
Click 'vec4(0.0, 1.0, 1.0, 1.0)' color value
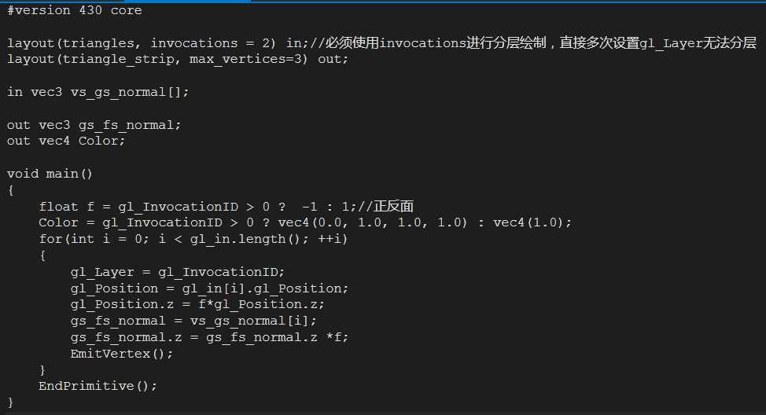pyautogui.click(x=373, y=222)
